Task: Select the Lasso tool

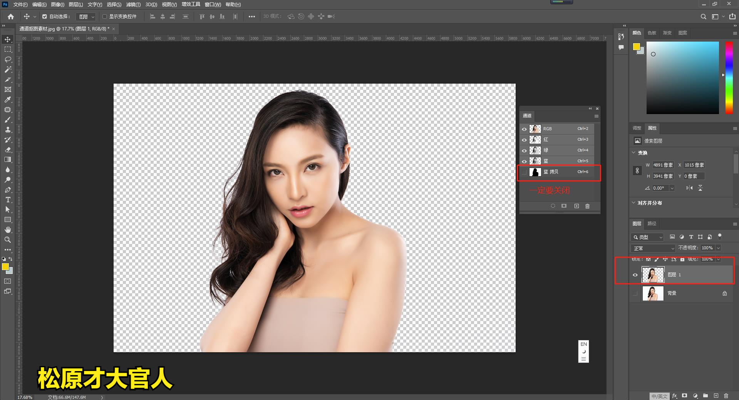Action: click(8, 59)
